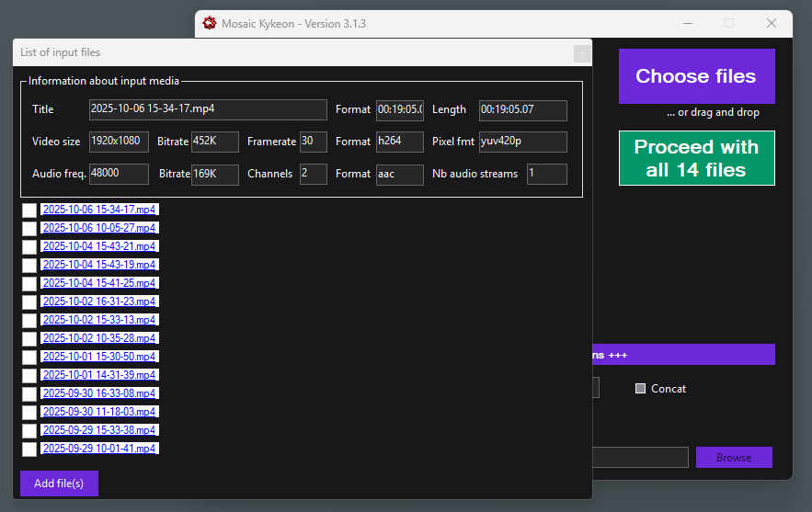Proceed with all 14 files
The height and width of the screenshot is (512, 812).
pyautogui.click(x=696, y=158)
